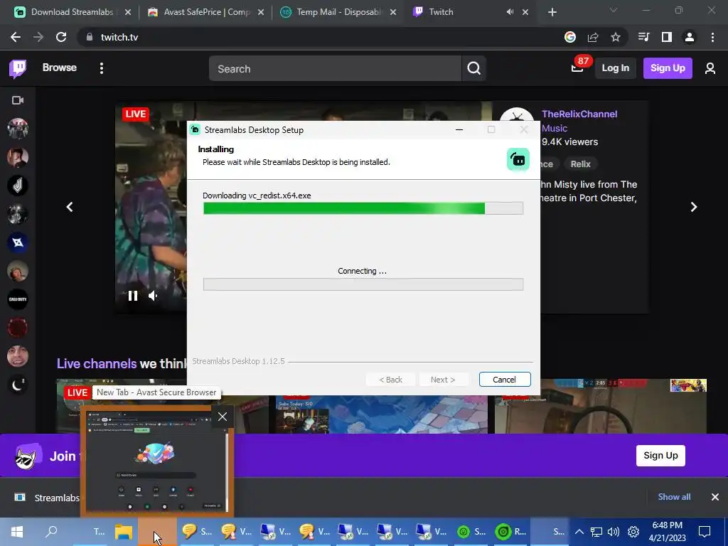Click the Twitch search input field

coord(336,69)
